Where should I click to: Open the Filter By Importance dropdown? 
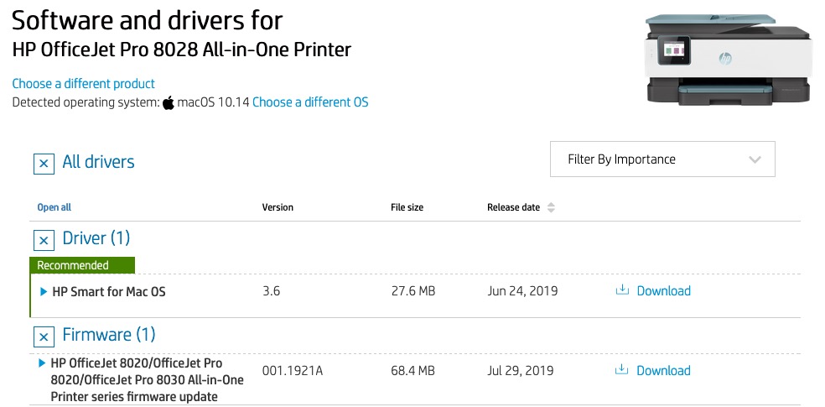(662, 159)
